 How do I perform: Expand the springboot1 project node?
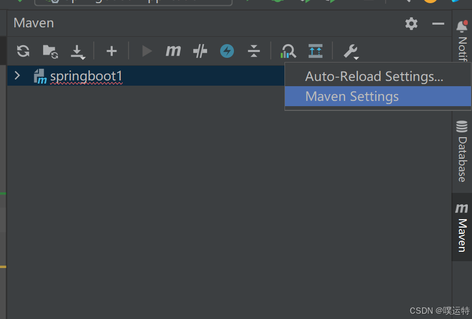pos(17,76)
